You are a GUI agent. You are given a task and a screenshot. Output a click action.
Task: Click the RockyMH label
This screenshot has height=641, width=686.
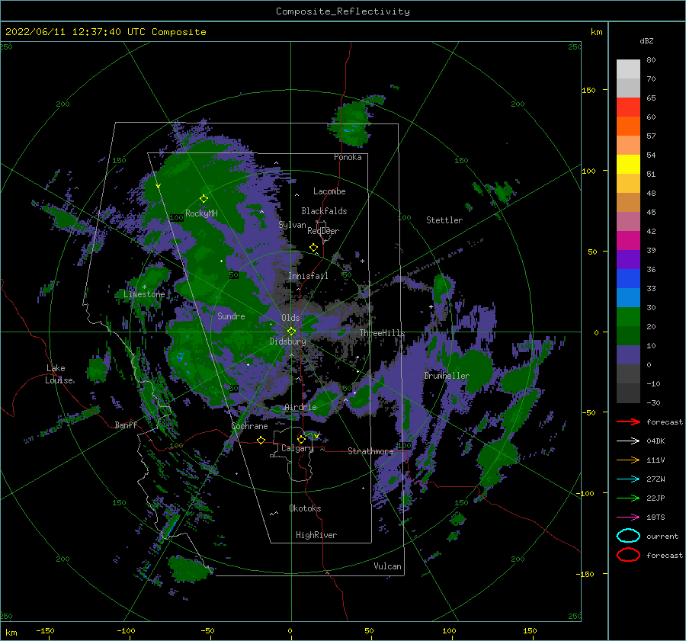tap(201, 213)
